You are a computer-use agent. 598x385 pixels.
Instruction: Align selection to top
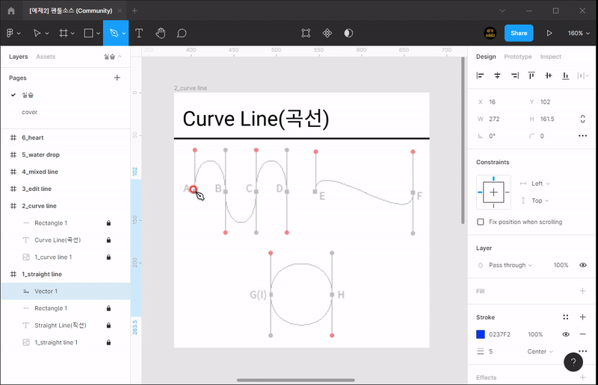click(x=531, y=75)
